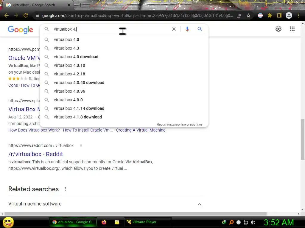This screenshot has width=305, height=228.
Task: Focus Chrome virtualbox taskbar button
Action: tap(73, 222)
